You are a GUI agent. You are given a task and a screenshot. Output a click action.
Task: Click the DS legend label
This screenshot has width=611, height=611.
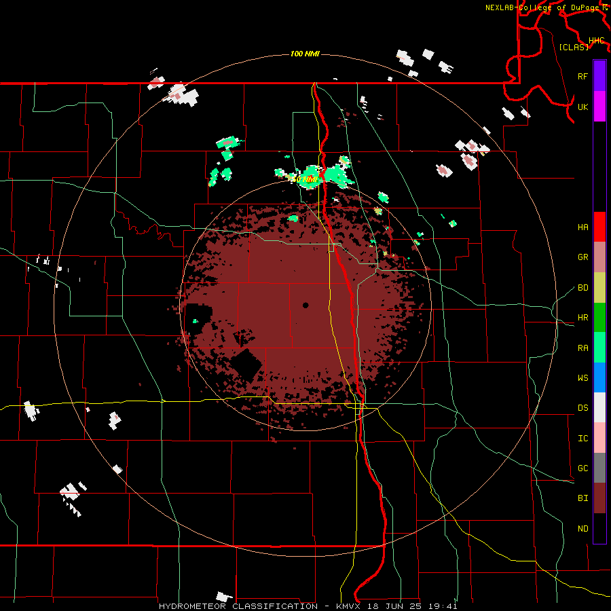pos(582,408)
